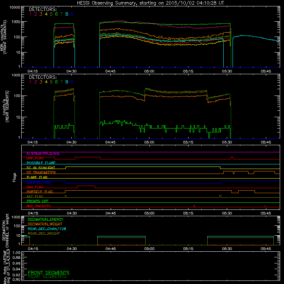The height and width of the screenshot is (284, 284).
Task: Click the ATTENUATOR_STATE flag label
Action: click(43, 154)
